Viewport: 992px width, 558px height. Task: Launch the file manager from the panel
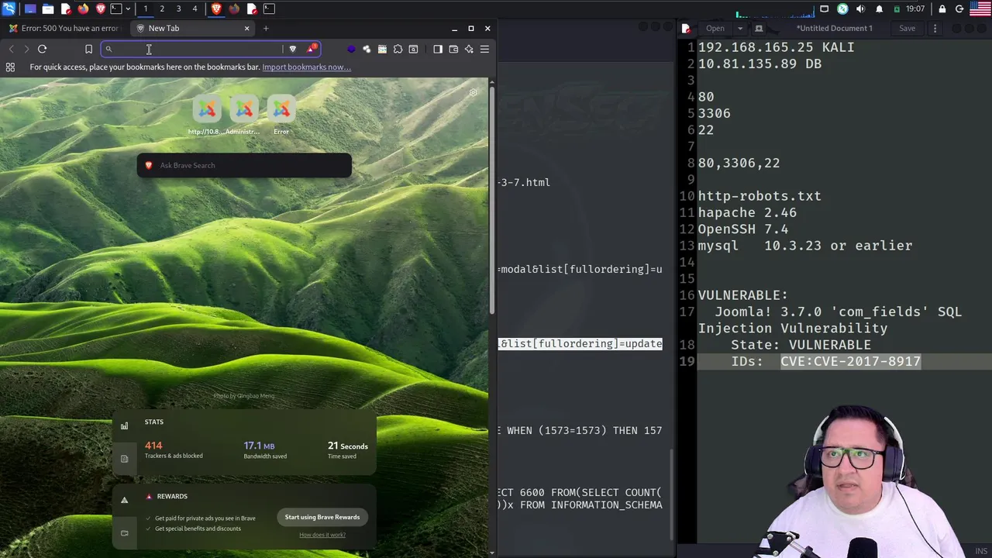pos(47,9)
